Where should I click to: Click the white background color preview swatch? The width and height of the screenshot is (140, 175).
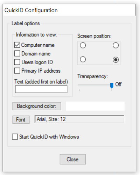pyautogui.click(x=95, y=106)
